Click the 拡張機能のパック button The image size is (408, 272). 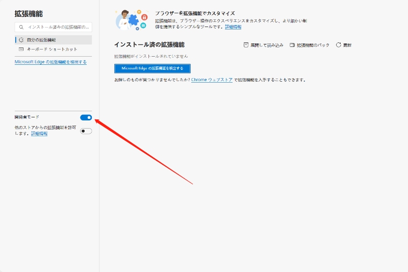coord(310,45)
